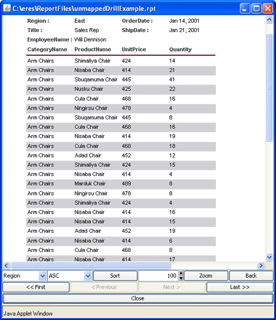Click the Zoom button
Image resolution: width=276 pixels, height=320 pixels.
tap(206, 276)
